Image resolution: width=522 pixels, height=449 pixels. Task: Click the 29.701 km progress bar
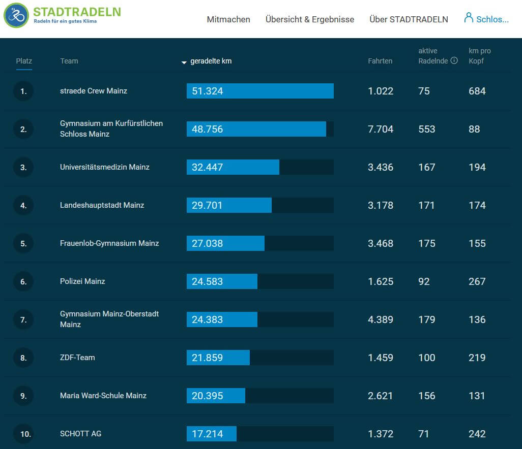coord(260,205)
